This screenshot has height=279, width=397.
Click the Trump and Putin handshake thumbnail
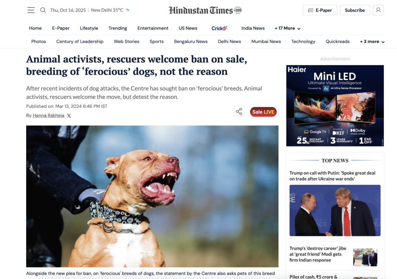point(335,210)
